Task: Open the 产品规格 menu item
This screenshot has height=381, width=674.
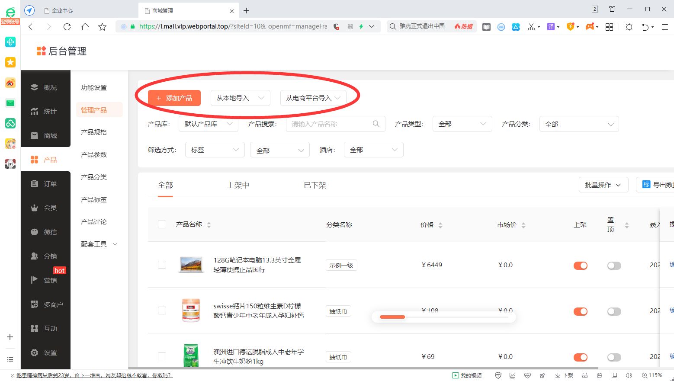Action: [93, 132]
